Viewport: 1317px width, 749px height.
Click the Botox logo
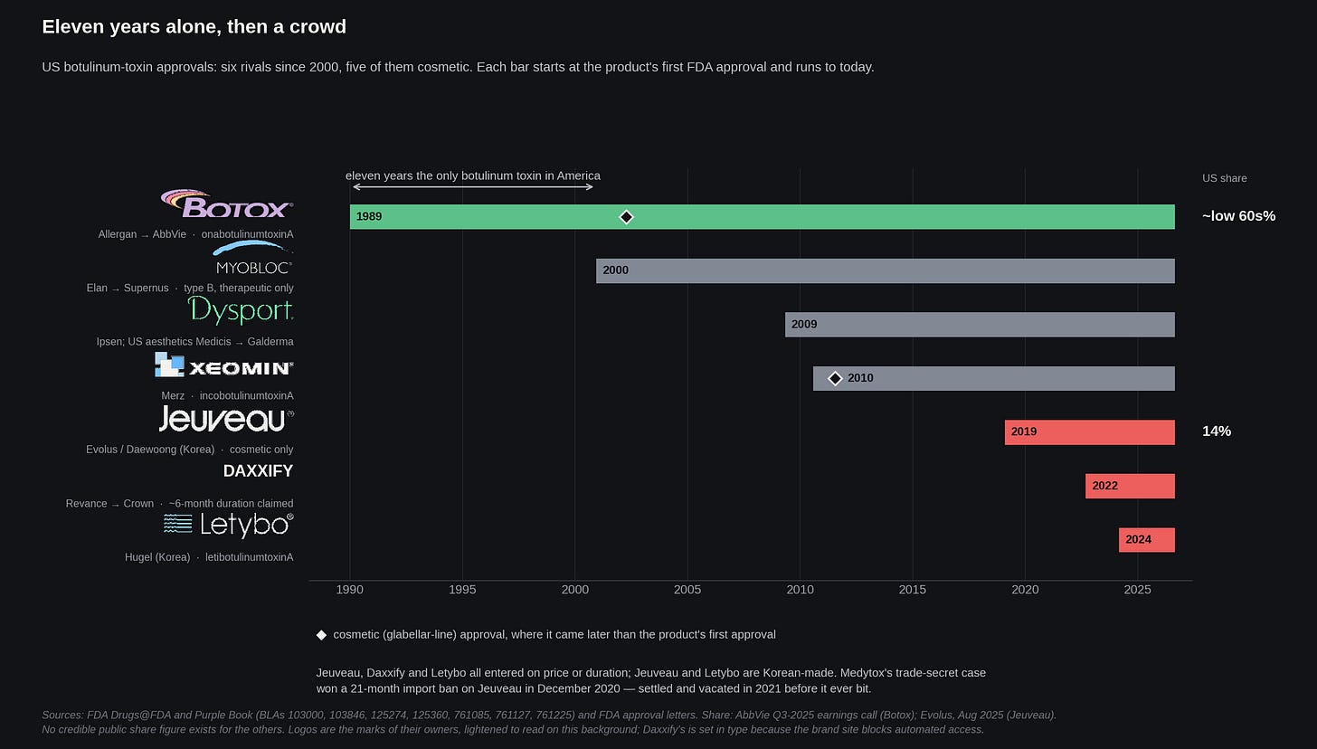226,204
